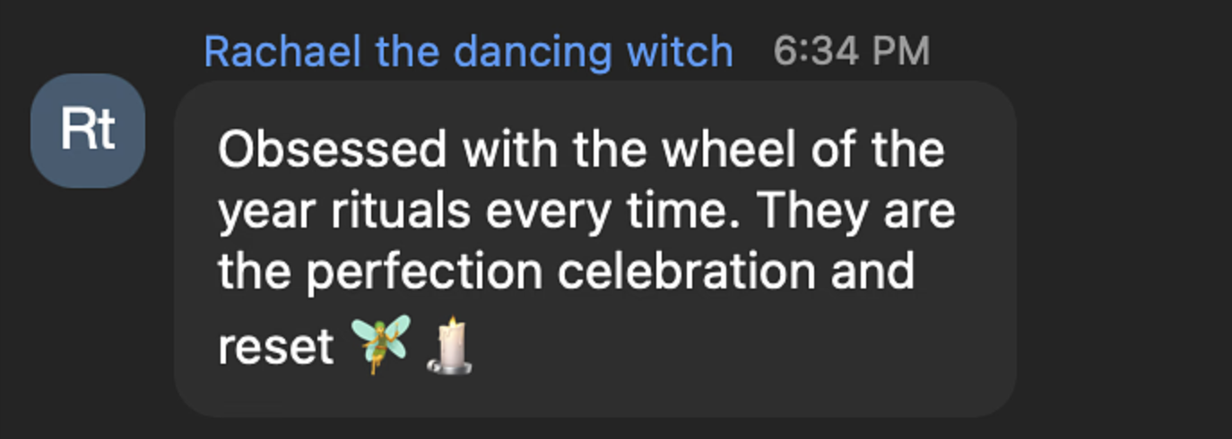Select the candle emoji in the message
Screen dimensions: 1232x439
tap(450, 346)
